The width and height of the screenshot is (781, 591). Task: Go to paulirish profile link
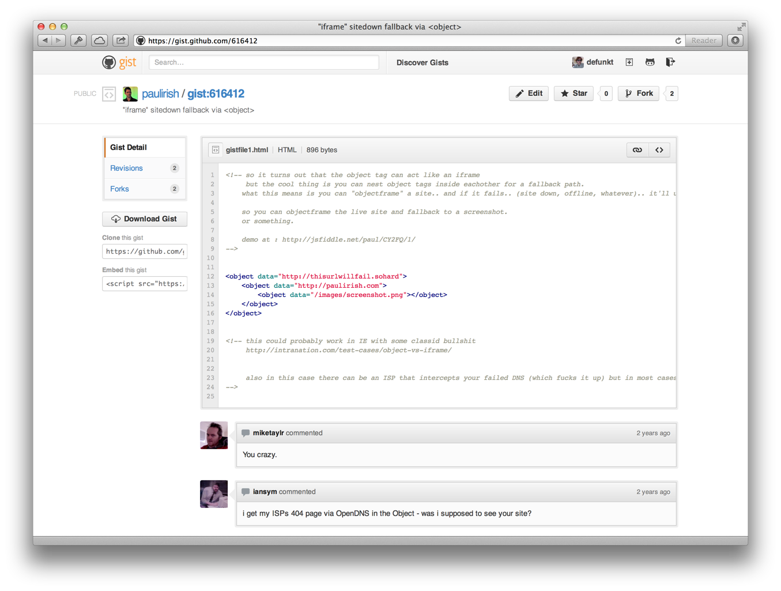click(x=160, y=93)
